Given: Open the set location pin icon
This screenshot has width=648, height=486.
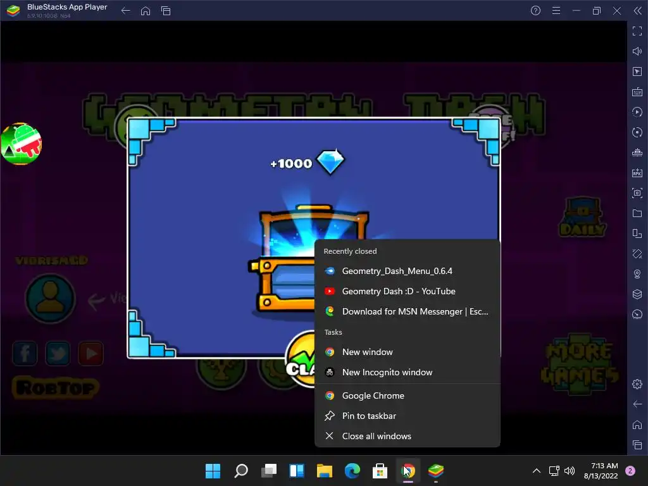Looking at the screenshot, I should click(x=637, y=274).
